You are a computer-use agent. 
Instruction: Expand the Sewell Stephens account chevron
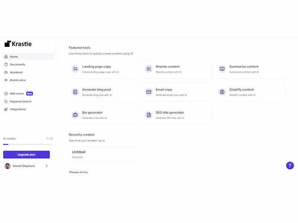(x=47, y=166)
